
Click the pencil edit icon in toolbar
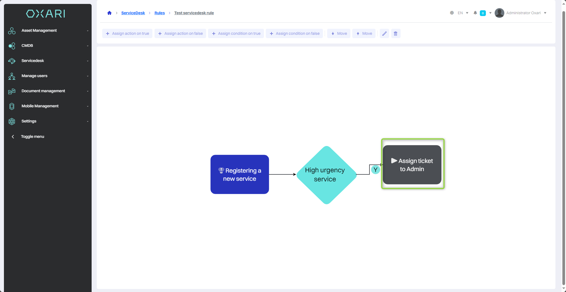click(384, 34)
